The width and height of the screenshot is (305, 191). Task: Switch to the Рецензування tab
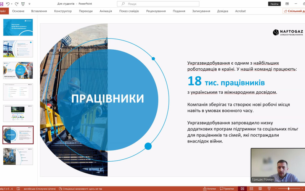pyautogui.click(x=156, y=11)
